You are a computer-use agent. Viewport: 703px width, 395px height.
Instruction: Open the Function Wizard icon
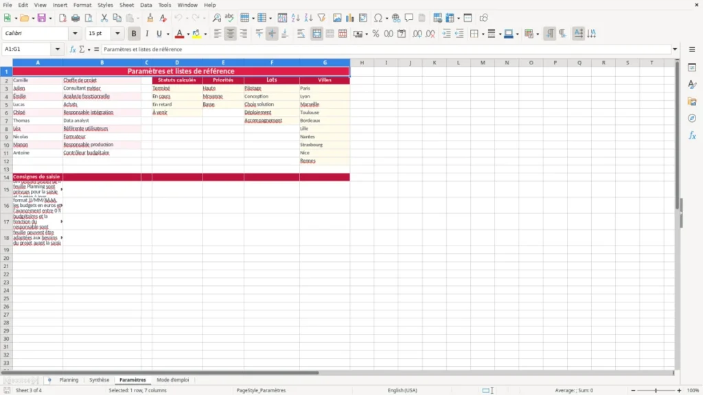[x=73, y=49]
